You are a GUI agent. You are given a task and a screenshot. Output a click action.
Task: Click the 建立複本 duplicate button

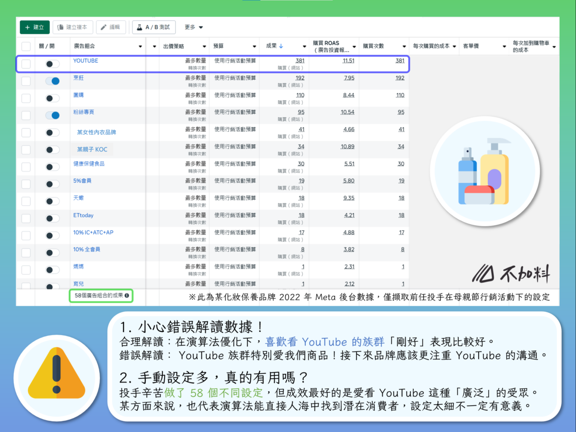(72, 27)
